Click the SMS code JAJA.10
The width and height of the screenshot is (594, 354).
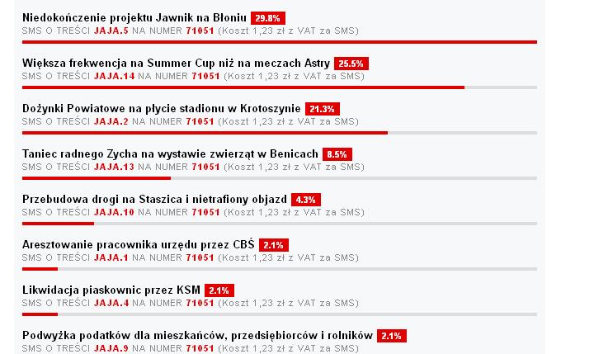point(114,212)
